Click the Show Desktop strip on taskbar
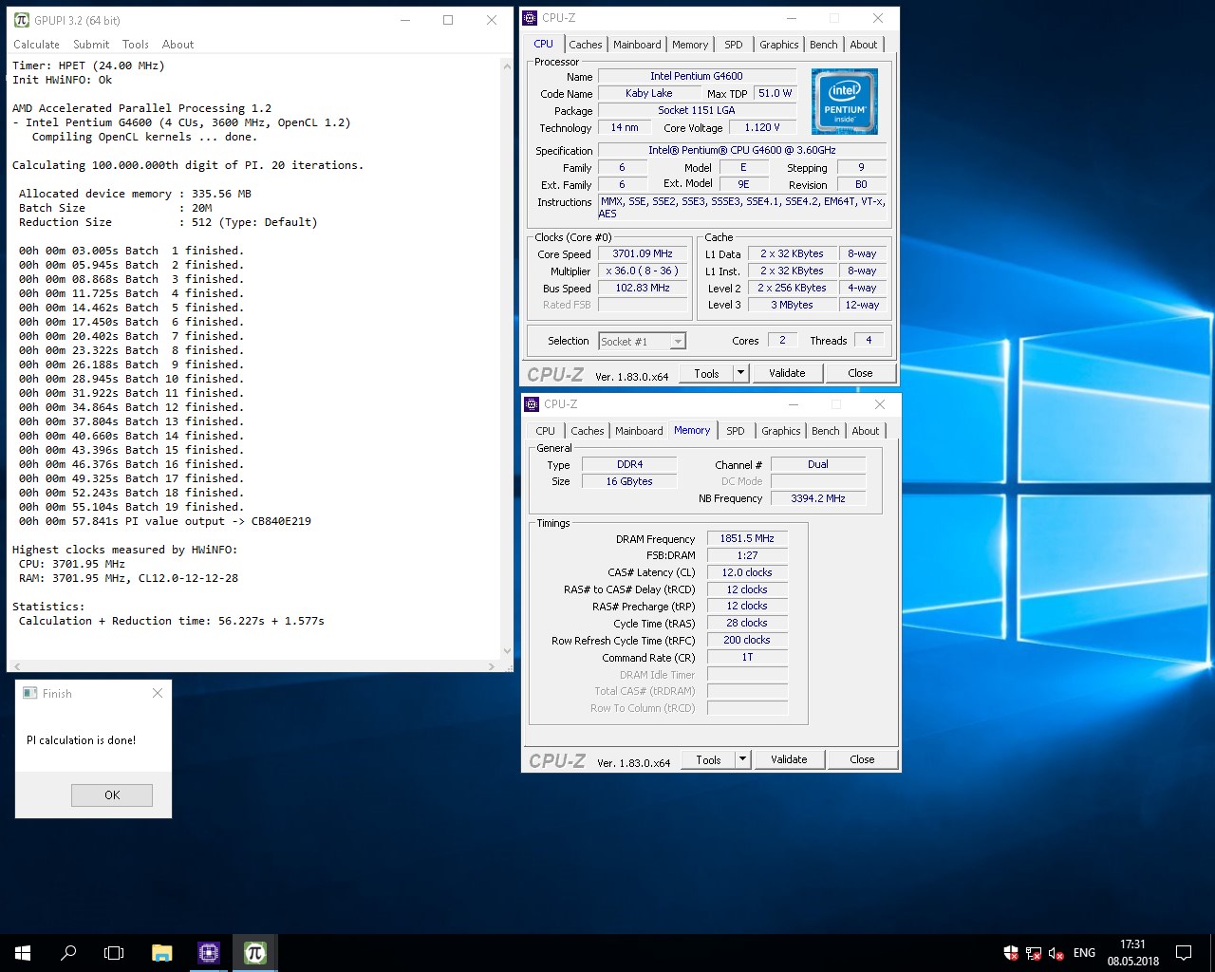 click(1211, 952)
